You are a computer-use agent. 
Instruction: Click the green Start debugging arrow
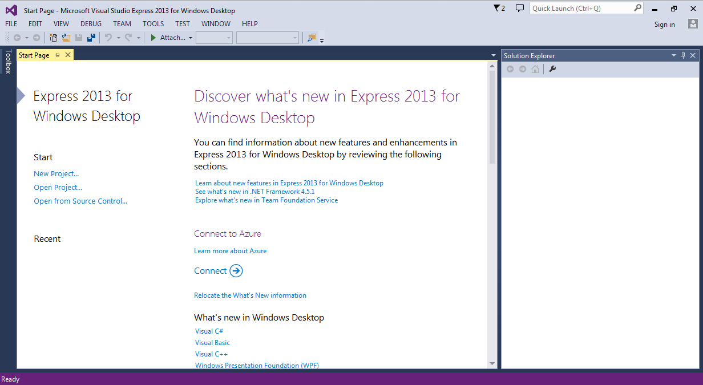click(153, 38)
